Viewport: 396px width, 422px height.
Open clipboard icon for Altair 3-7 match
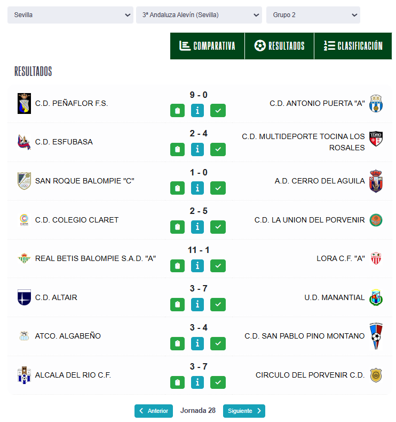(177, 305)
